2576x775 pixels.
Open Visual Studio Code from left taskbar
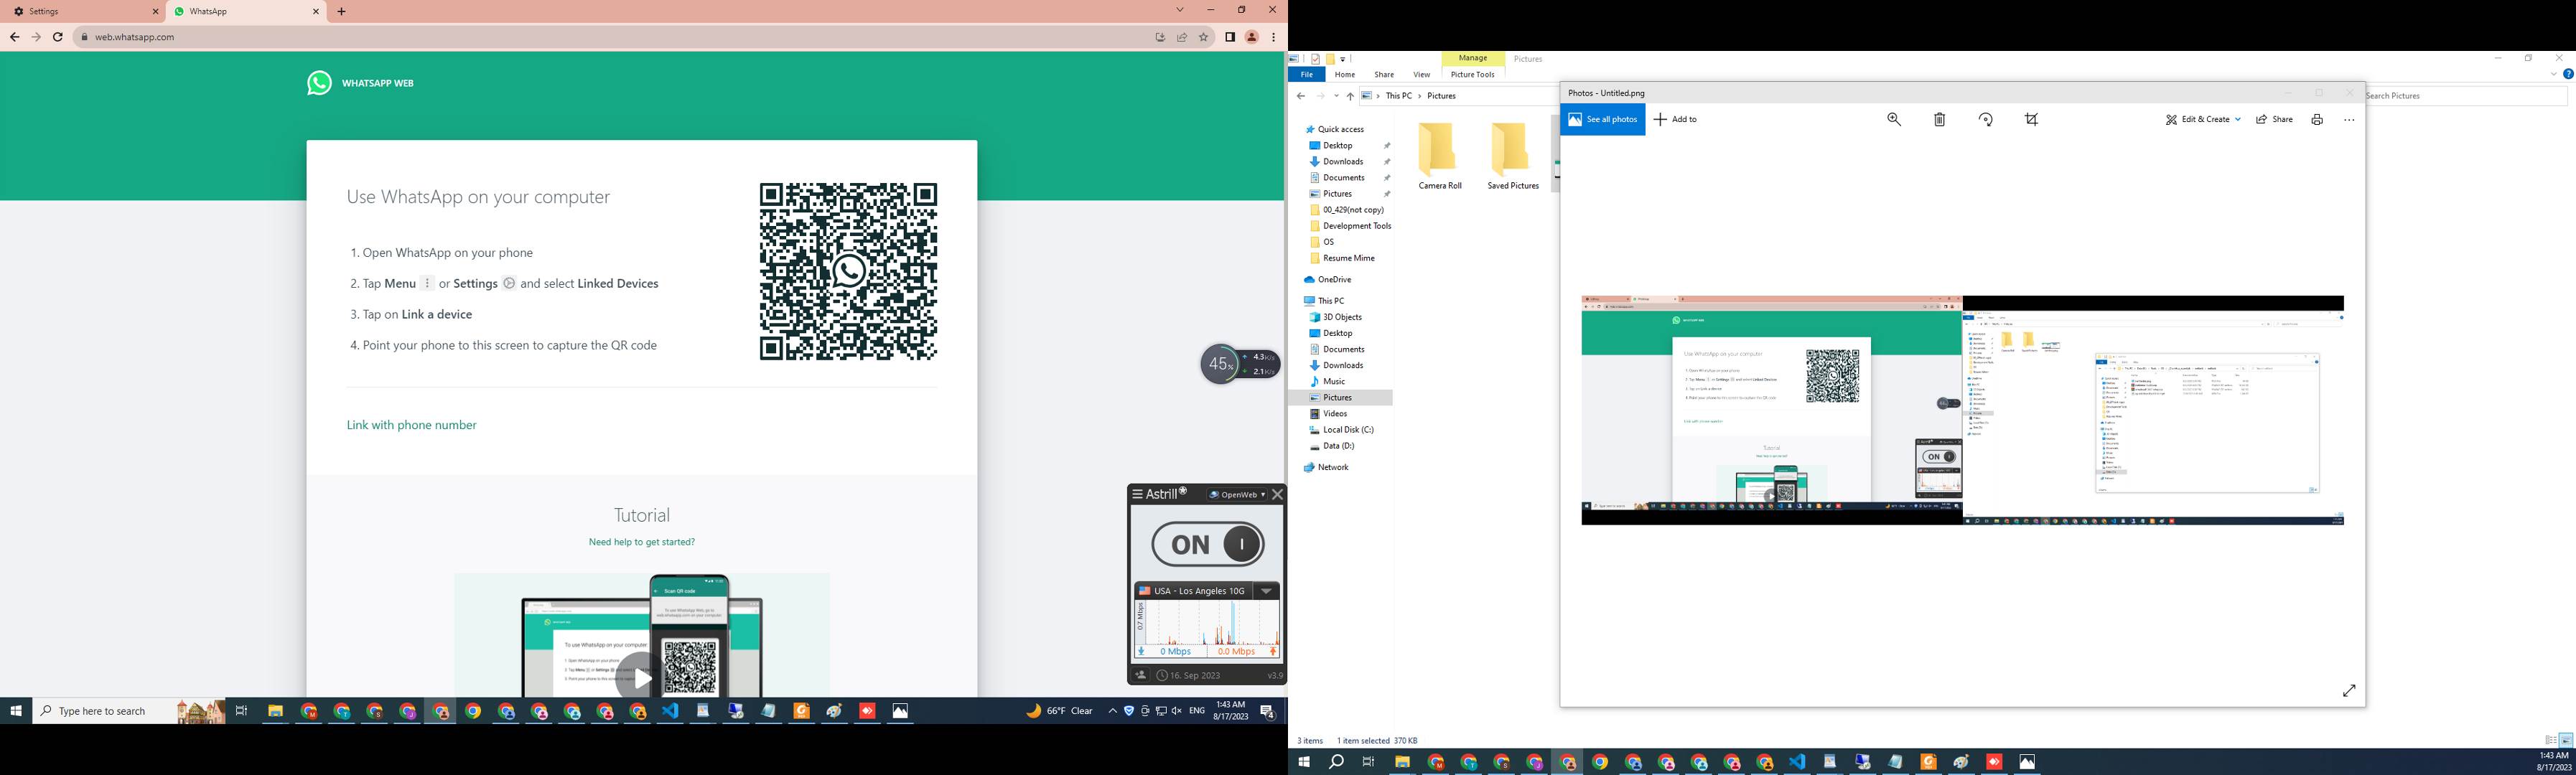tap(670, 711)
